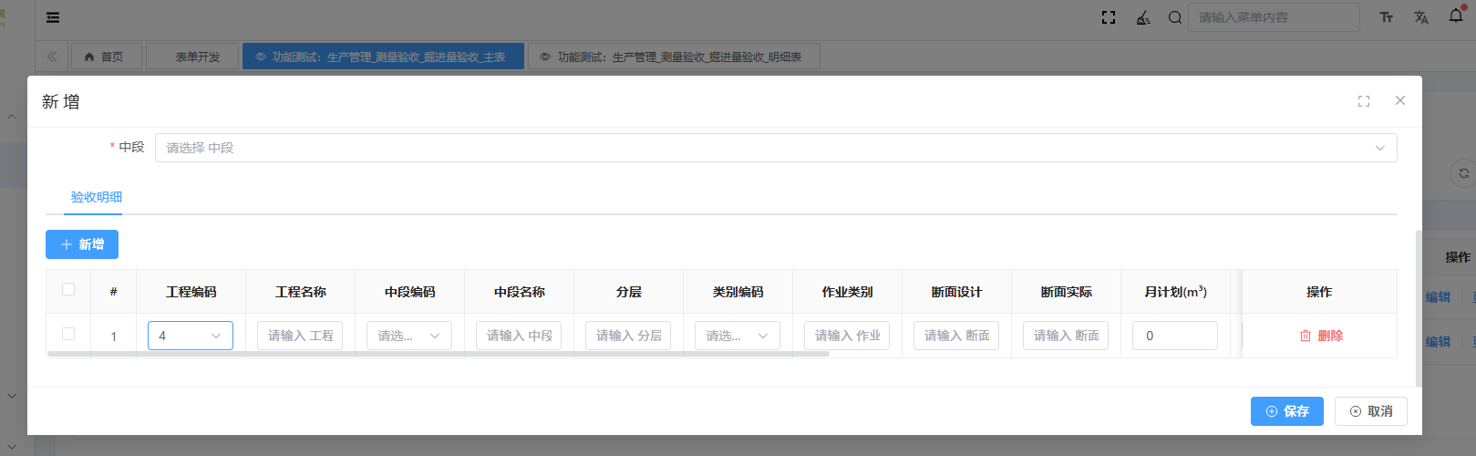The image size is (1476, 456).
Task: Maximize the 新增 dialog with fullscreen icon
Action: pyautogui.click(x=1364, y=101)
